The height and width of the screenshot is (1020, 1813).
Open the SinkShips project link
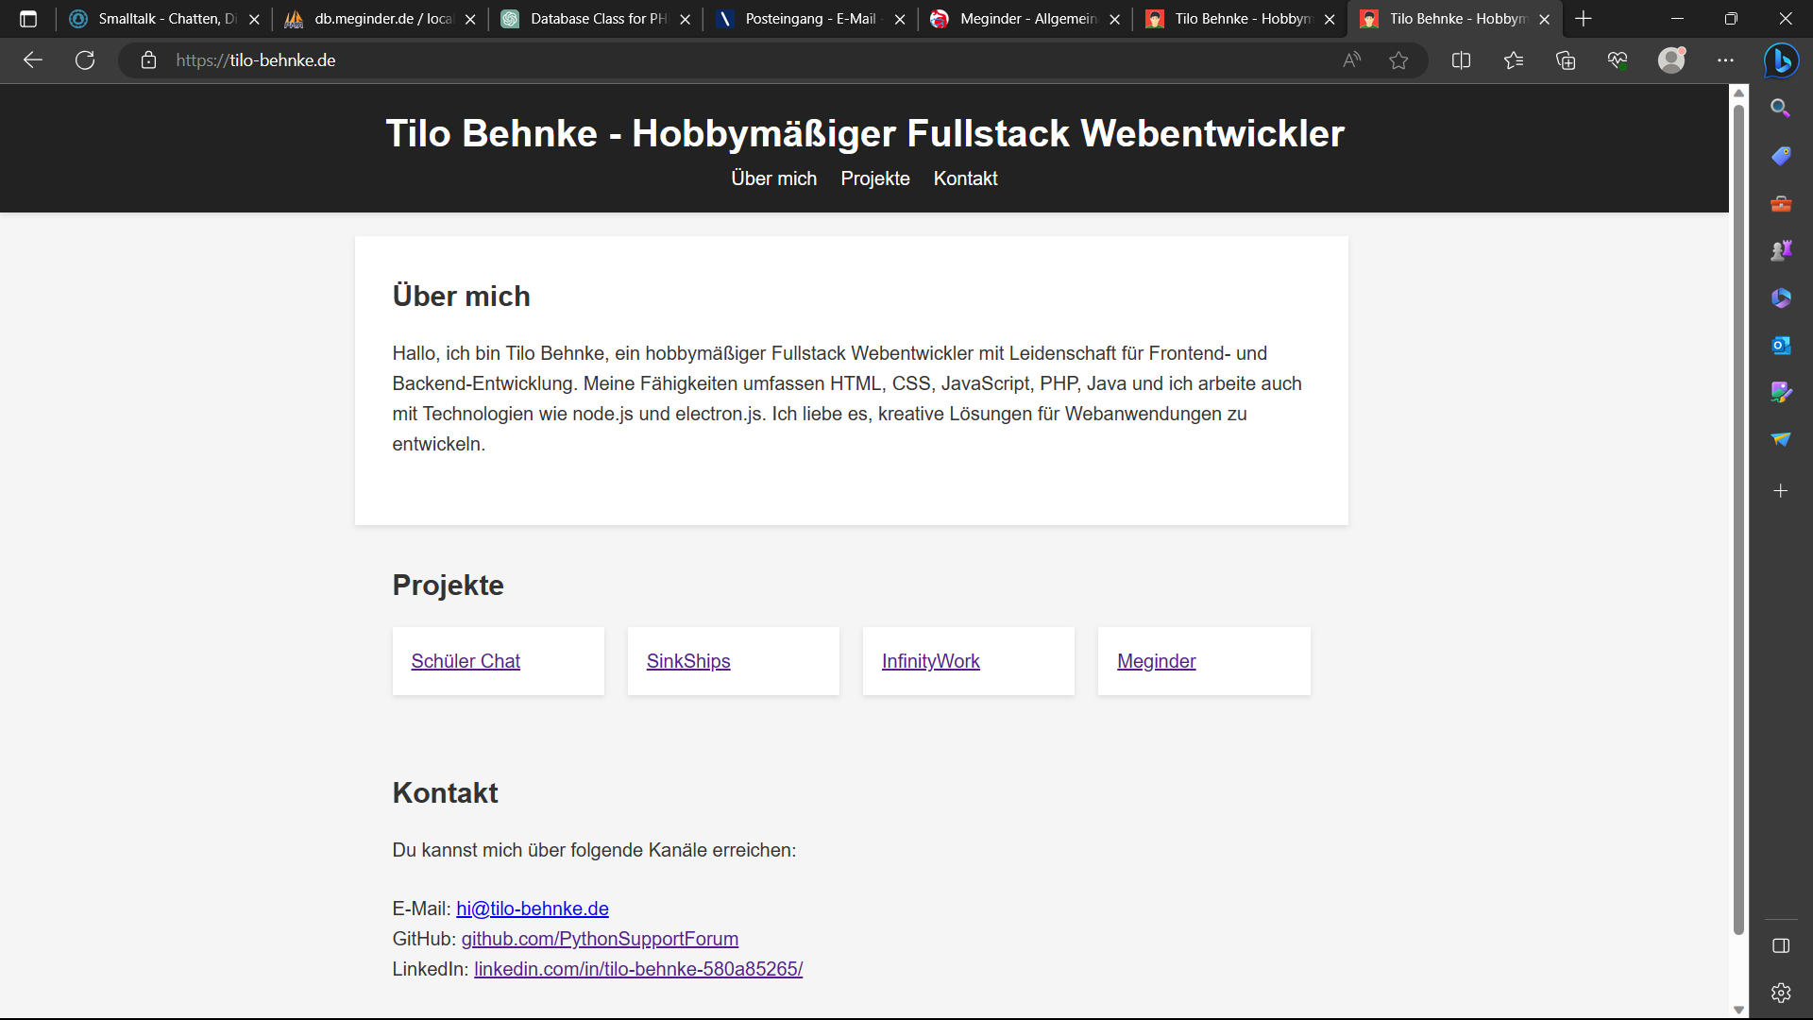coord(688,661)
